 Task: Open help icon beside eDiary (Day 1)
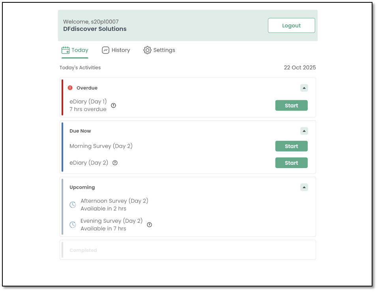click(114, 105)
